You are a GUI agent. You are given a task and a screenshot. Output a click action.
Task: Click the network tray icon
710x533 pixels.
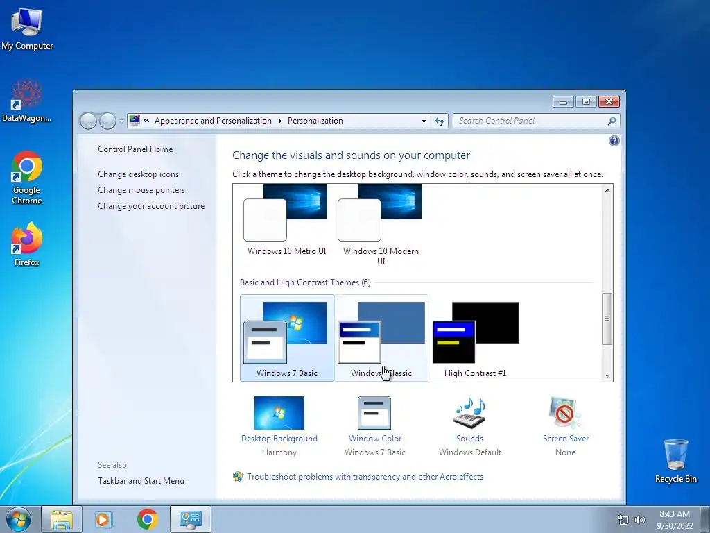(623, 520)
